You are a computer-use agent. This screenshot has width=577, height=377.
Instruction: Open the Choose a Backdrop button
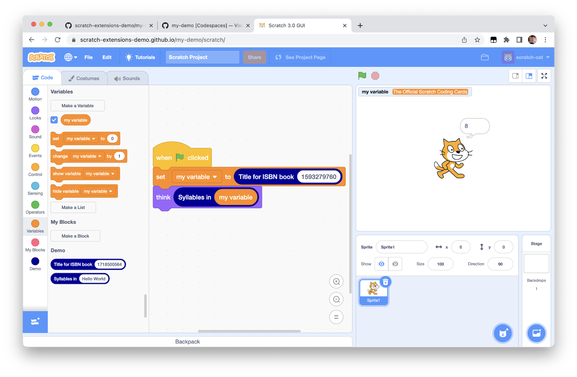[536, 333]
